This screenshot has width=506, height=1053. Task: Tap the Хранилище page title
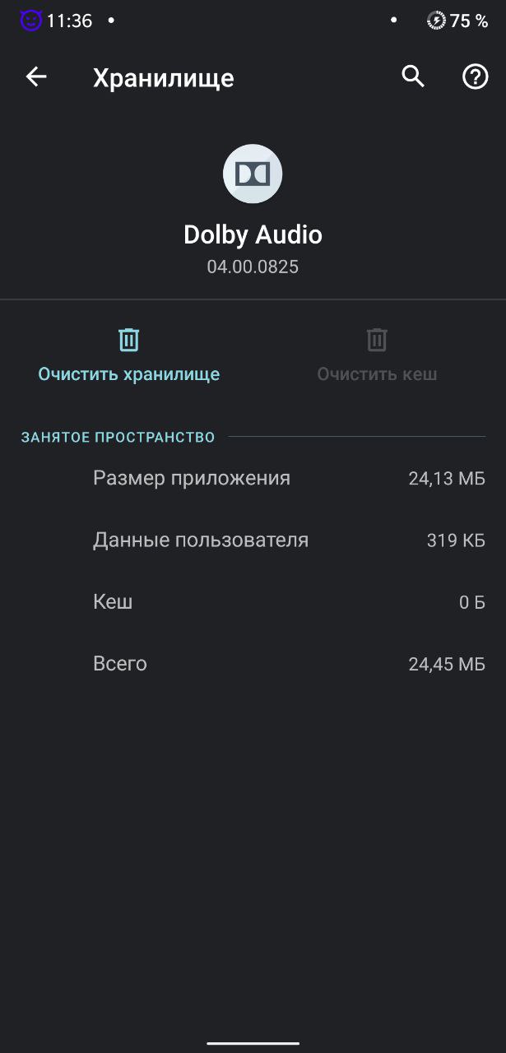(x=164, y=78)
